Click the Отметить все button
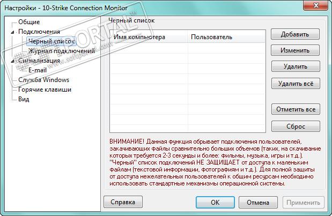This screenshot has width=332, height=216. 296,109
